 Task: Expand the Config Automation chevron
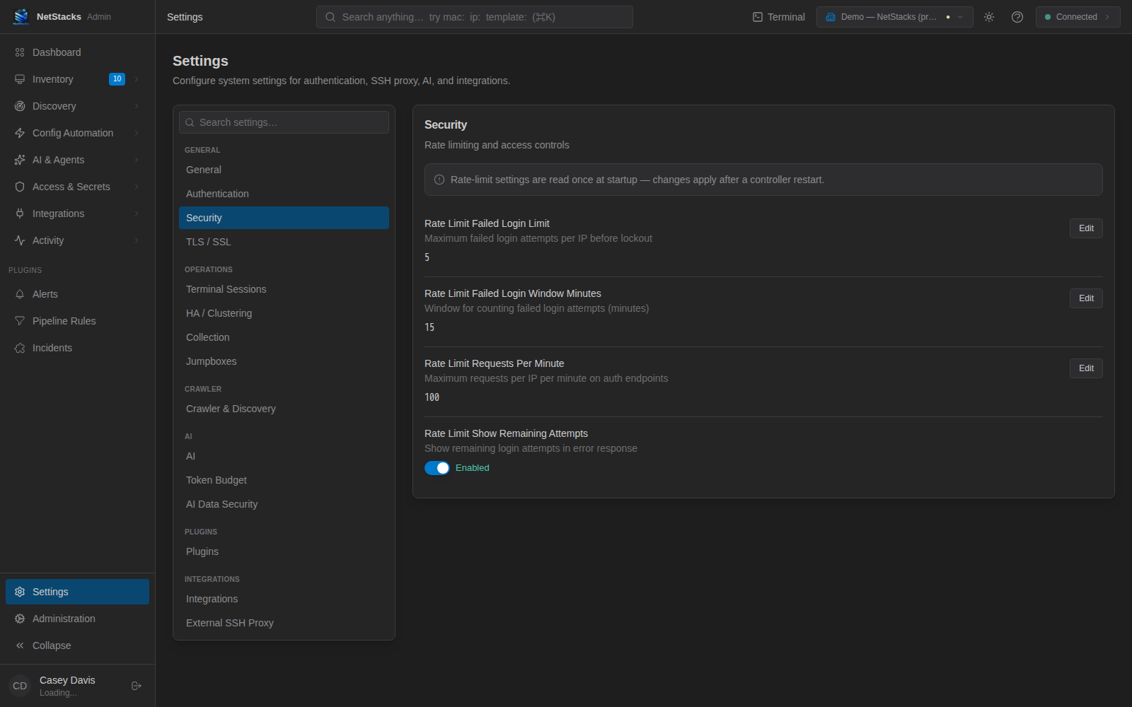tap(137, 133)
